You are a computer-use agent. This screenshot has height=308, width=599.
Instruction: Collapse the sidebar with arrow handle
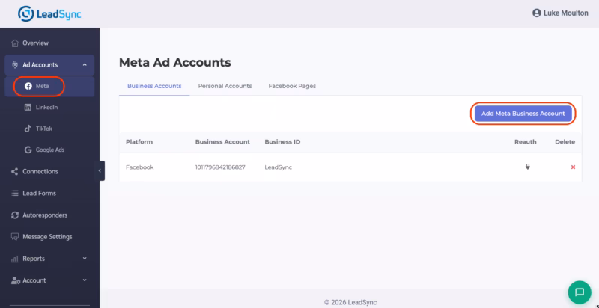coord(100,171)
